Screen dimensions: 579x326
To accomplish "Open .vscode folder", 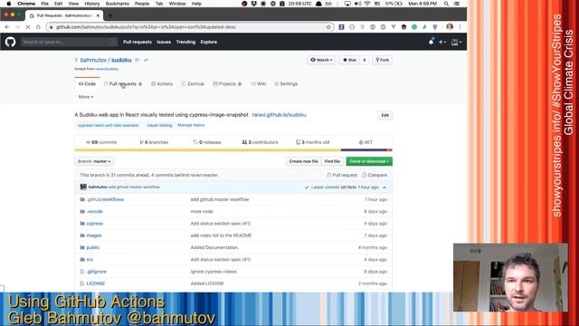I will pyautogui.click(x=94, y=211).
